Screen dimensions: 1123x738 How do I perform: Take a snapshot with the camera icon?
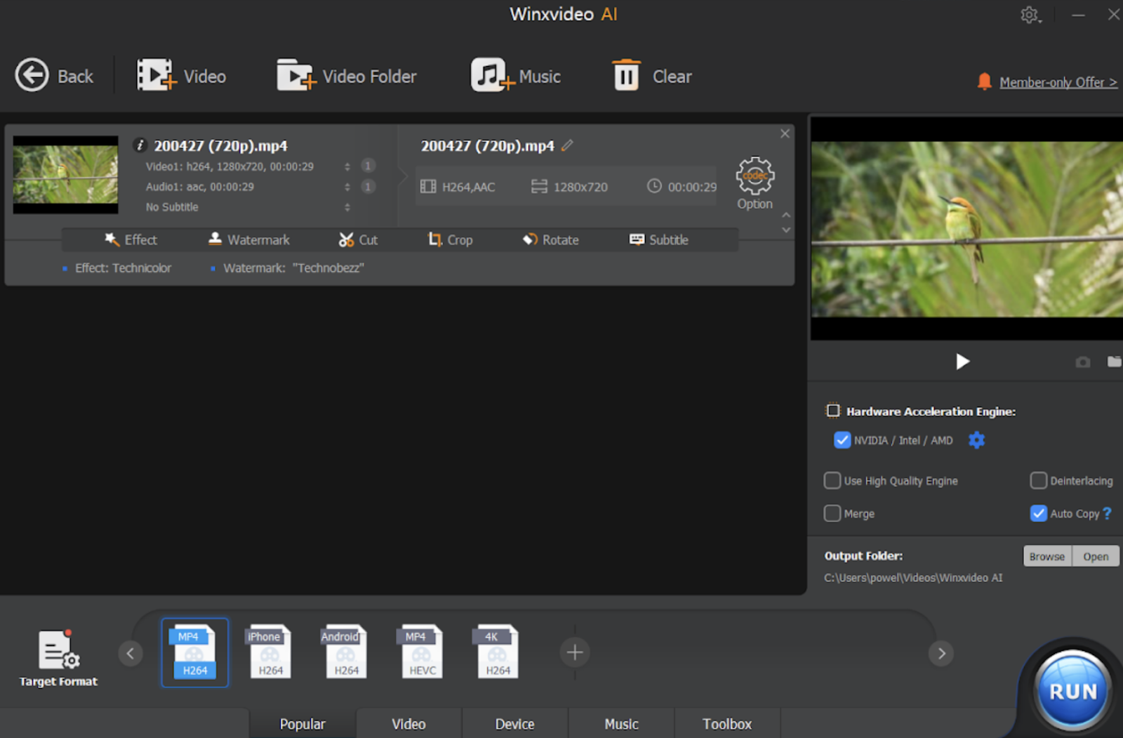click(1083, 362)
